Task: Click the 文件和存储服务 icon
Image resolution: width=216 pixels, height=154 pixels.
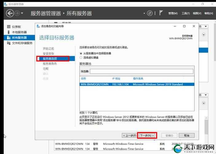Action: click(9, 43)
